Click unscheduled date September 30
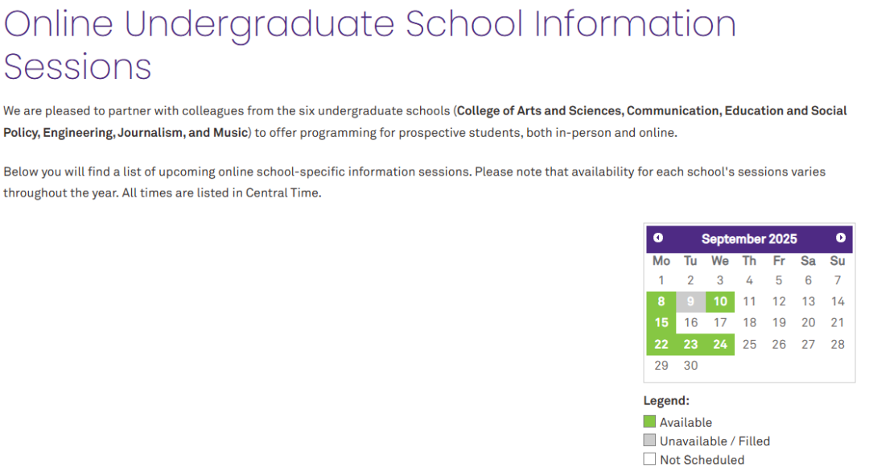869x472 pixels. [x=690, y=366]
